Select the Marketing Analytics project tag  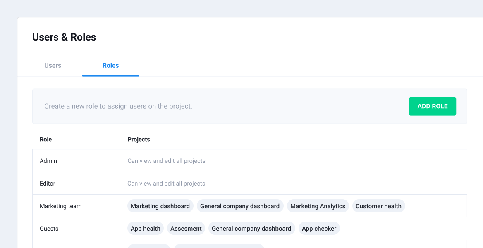(318, 206)
